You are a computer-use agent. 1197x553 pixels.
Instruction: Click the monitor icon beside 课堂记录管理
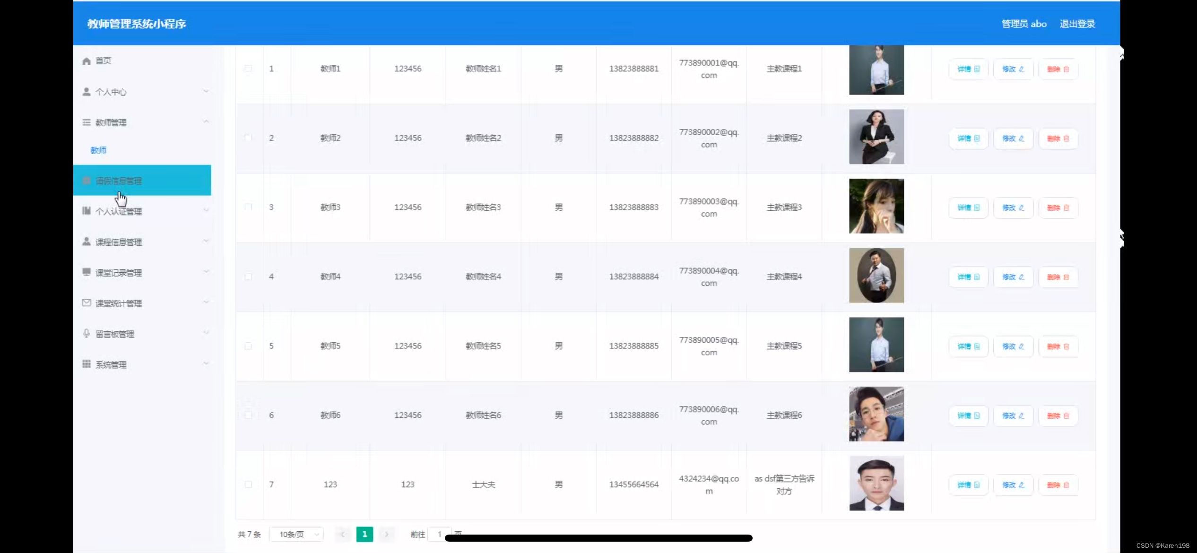pos(86,272)
